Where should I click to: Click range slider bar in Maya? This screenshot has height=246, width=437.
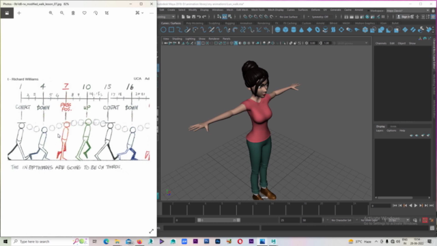point(218,220)
